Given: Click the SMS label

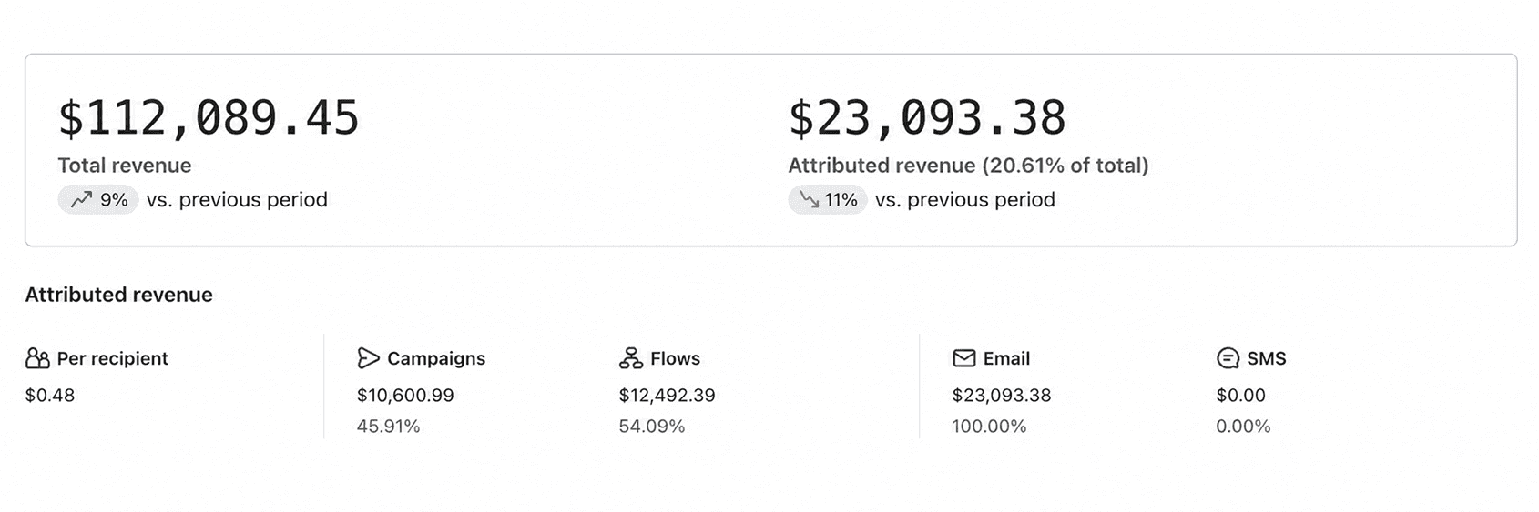Looking at the screenshot, I should click(1267, 358).
